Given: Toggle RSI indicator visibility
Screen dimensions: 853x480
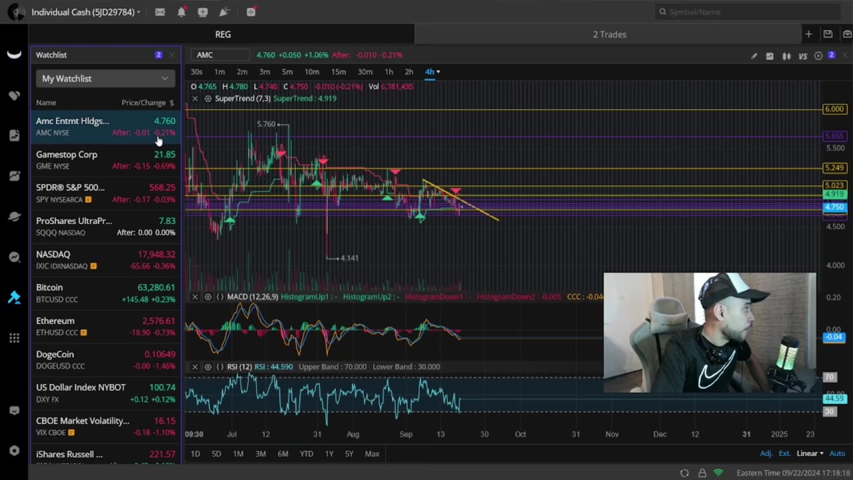Looking at the screenshot, I should tap(208, 367).
